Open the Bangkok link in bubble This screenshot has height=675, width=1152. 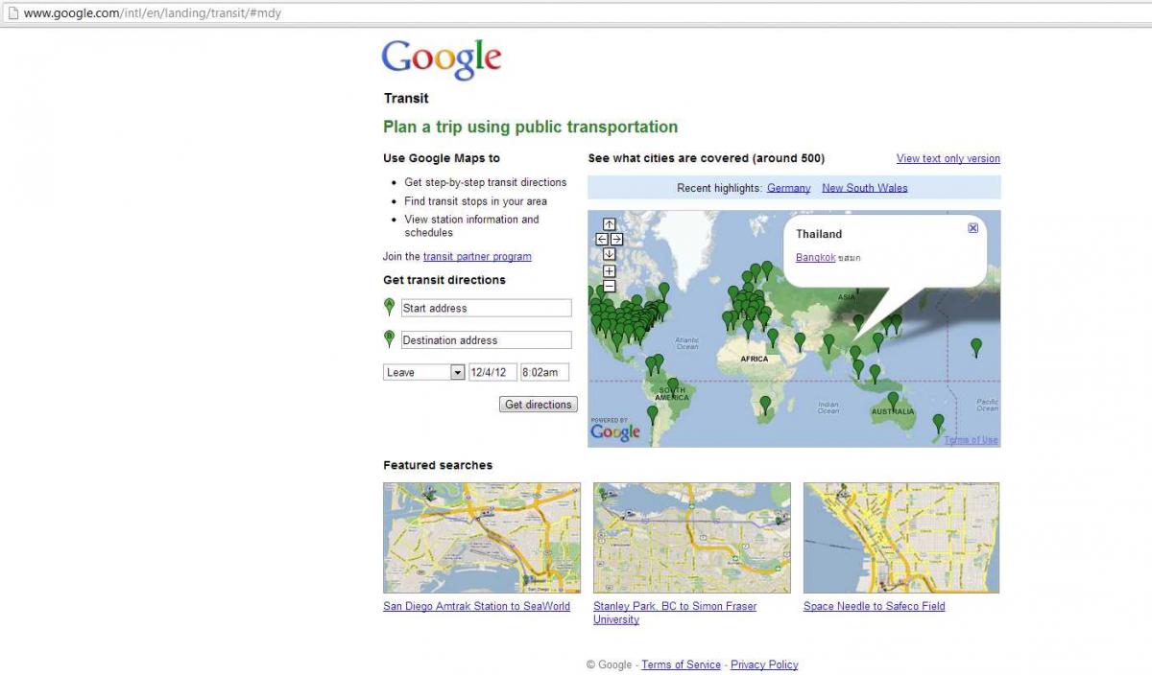(x=815, y=258)
